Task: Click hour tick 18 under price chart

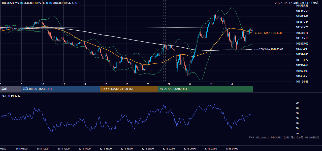Action: [127, 84]
